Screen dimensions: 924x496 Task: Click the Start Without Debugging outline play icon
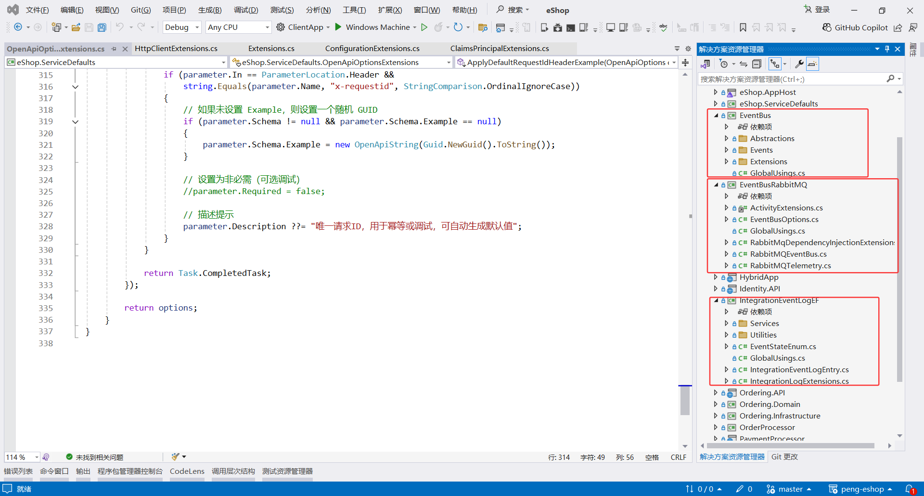(424, 27)
